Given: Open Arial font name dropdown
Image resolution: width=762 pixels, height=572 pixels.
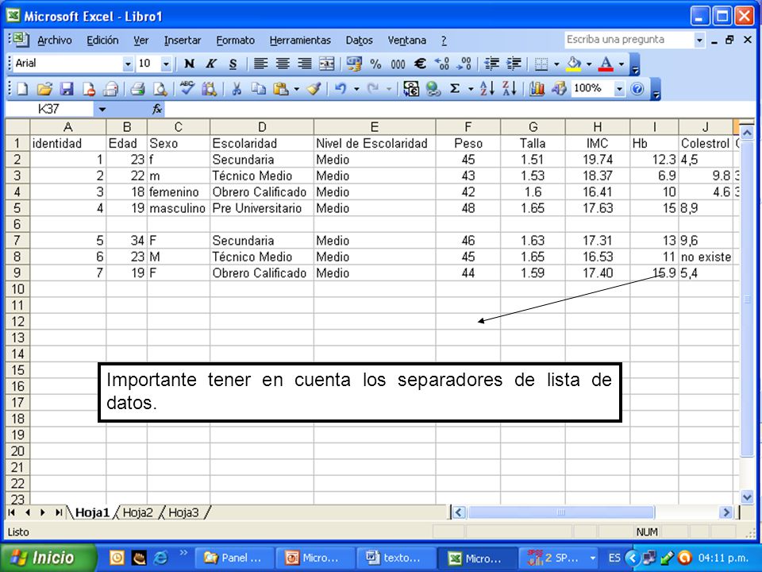Looking at the screenshot, I should (128, 64).
